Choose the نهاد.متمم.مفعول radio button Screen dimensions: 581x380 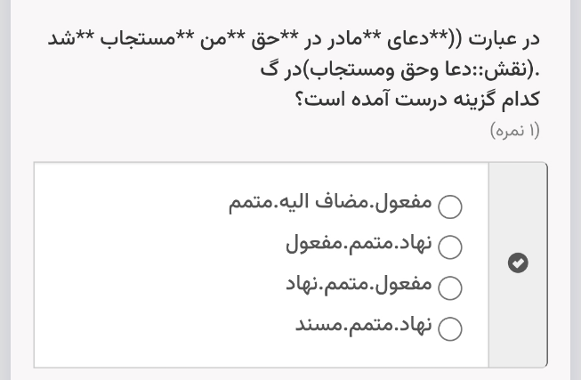point(450,247)
